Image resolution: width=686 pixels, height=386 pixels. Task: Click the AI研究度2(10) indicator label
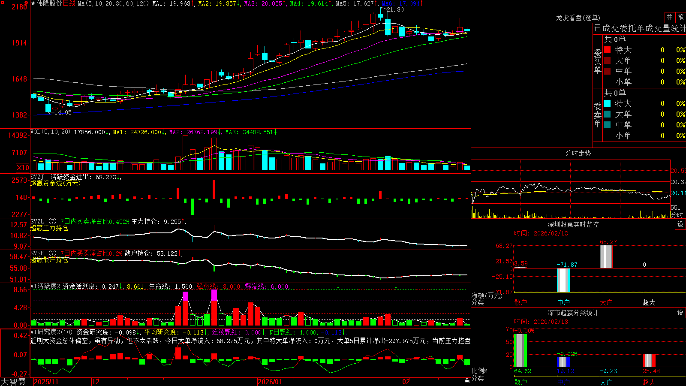[51, 332]
